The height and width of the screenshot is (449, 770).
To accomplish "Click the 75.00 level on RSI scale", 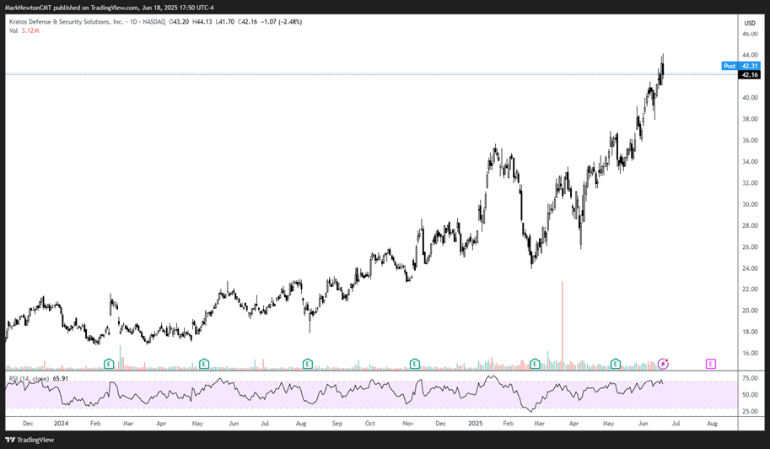I will click(748, 382).
